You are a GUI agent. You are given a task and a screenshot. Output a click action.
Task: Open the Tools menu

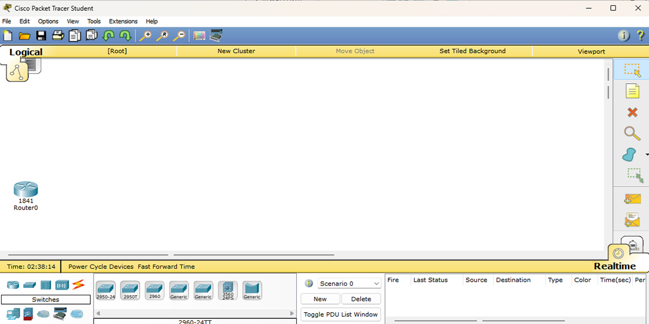click(x=94, y=21)
